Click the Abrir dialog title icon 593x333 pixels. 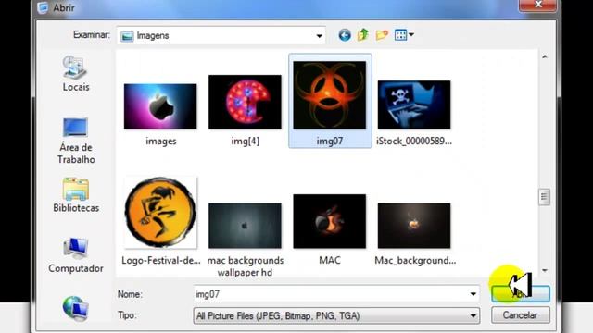44,7
